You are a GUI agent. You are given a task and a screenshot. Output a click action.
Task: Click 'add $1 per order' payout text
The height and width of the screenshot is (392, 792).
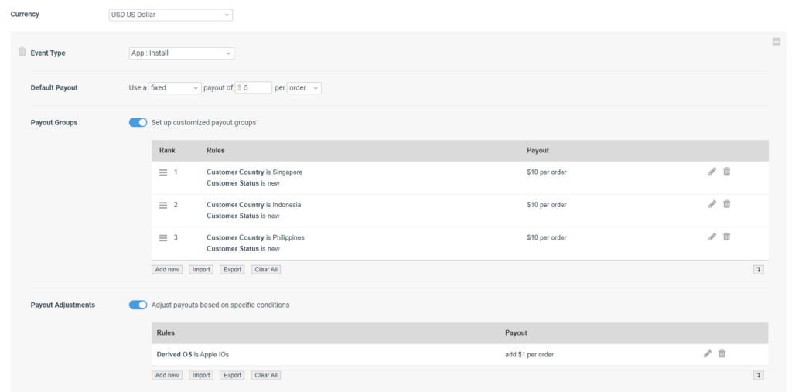point(529,355)
